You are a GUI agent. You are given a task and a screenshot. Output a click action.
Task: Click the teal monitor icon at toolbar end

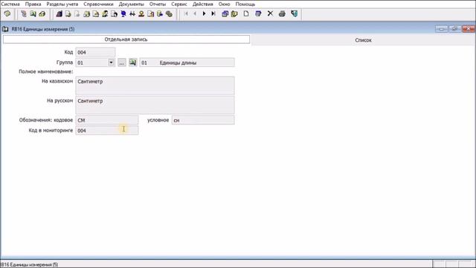295,13
